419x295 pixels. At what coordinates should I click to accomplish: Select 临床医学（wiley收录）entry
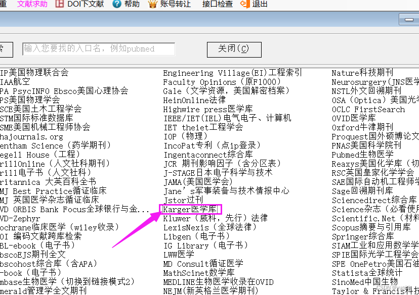59,227
